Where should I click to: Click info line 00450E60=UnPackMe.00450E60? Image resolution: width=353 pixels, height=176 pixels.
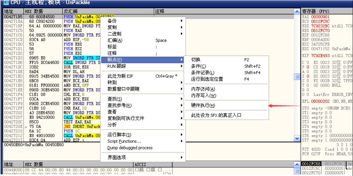34,145
